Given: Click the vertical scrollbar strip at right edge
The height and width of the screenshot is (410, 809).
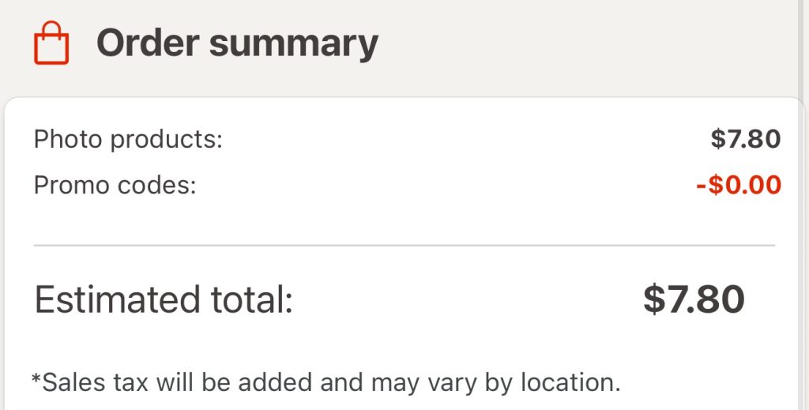Looking at the screenshot, I should pyautogui.click(x=803, y=205).
